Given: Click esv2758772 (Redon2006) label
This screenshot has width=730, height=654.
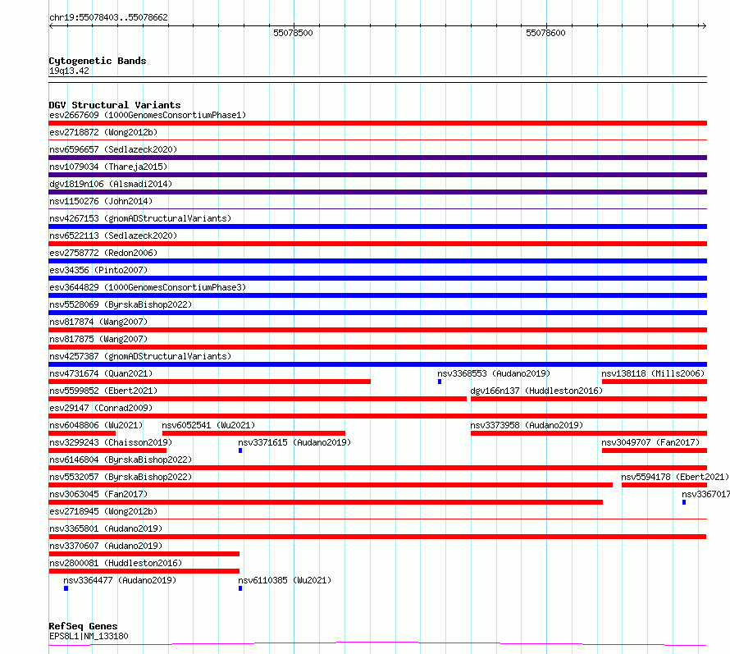Looking at the screenshot, I should coord(103,253).
